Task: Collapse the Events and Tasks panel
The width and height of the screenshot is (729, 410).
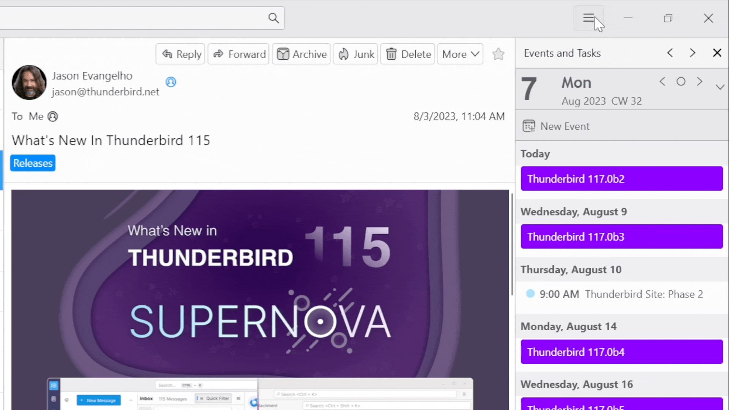Action: [x=717, y=53]
